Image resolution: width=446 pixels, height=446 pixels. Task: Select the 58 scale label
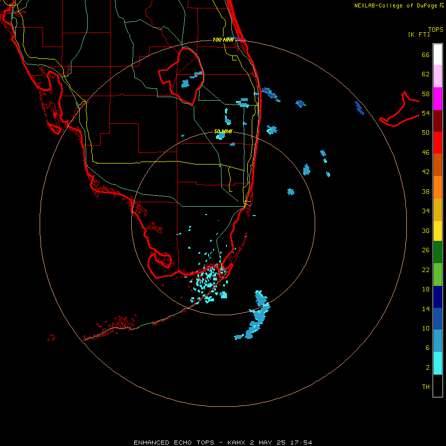coord(426,94)
